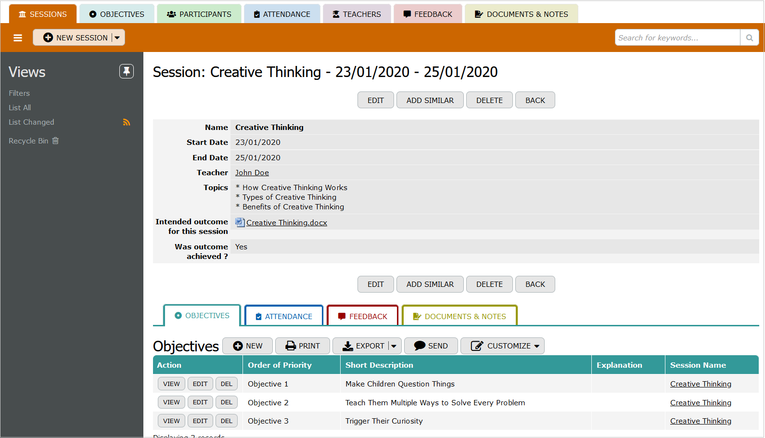Sort by Order of Priority column header
Image resolution: width=765 pixels, height=438 pixels.
tap(280, 365)
